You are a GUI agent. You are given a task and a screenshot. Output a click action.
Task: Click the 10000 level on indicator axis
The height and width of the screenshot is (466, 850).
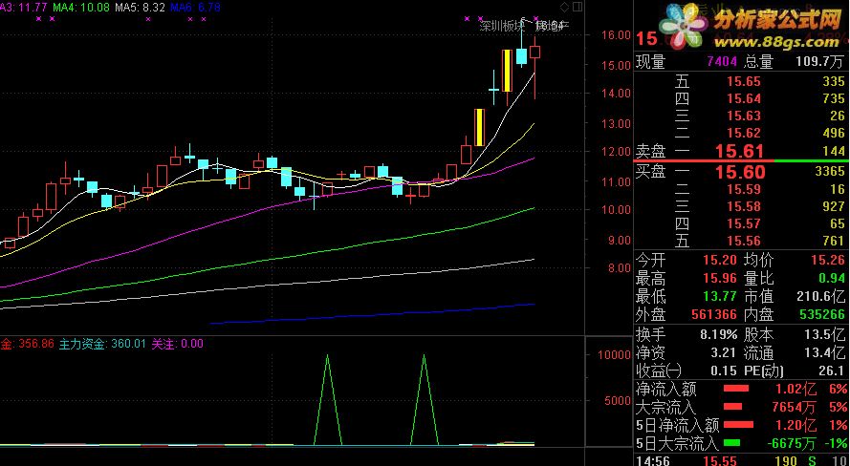tap(614, 354)
